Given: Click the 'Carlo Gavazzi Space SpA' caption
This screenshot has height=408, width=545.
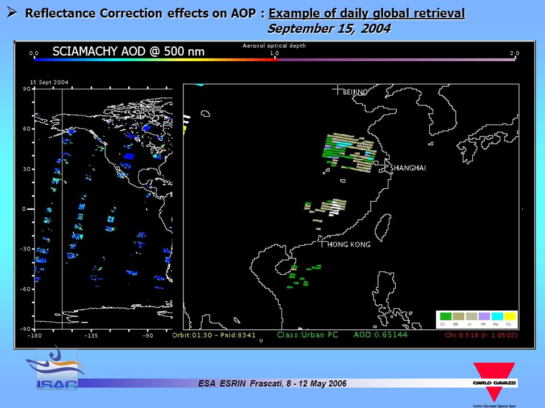Looking at the screenshot, I should click(494, 406).
